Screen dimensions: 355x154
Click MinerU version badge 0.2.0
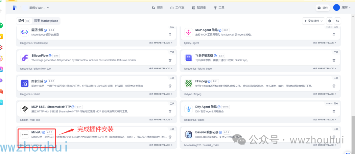50,132
